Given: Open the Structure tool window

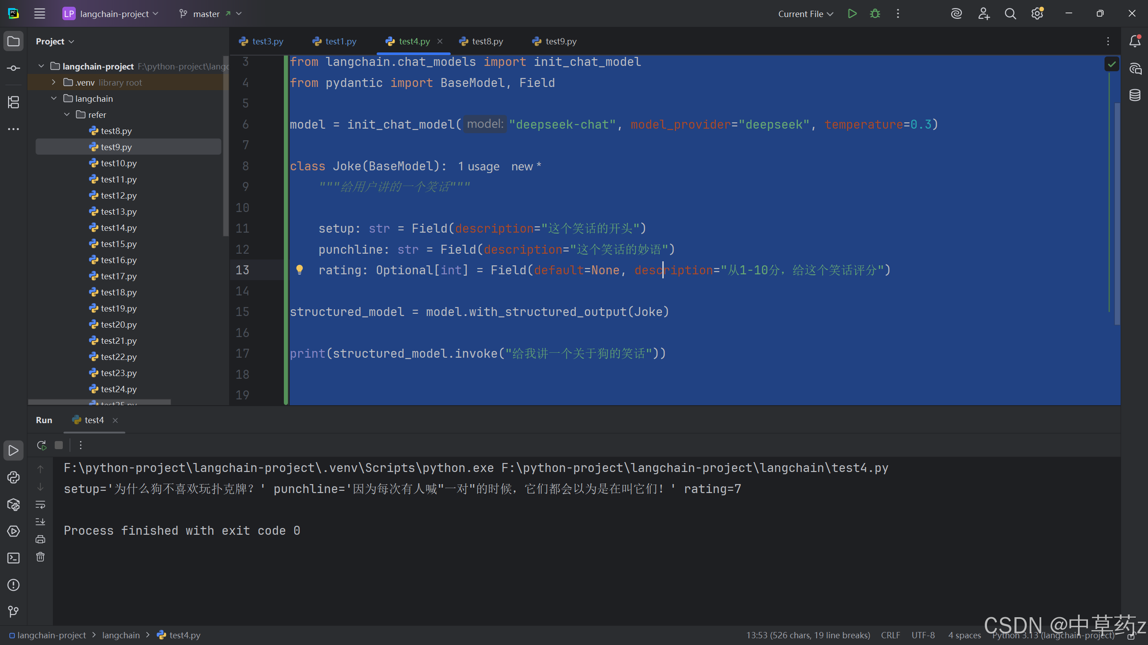Looking at the screenshot, I should [13, 102].
